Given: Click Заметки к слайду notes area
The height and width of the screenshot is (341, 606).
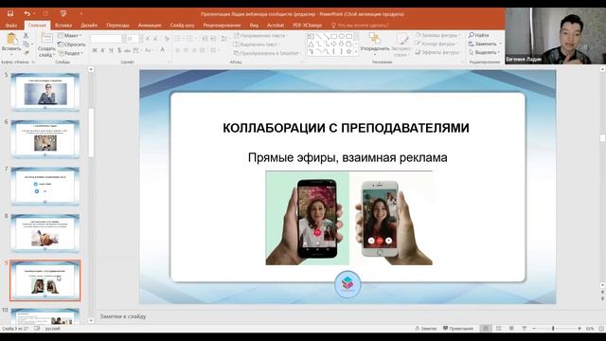Looking at the screenshot, I should coord(123,316).
